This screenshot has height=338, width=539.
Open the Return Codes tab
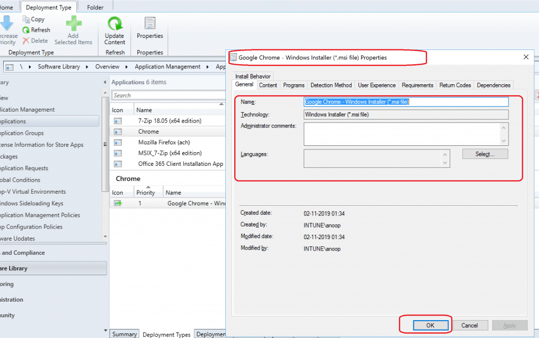coord(455,85)
